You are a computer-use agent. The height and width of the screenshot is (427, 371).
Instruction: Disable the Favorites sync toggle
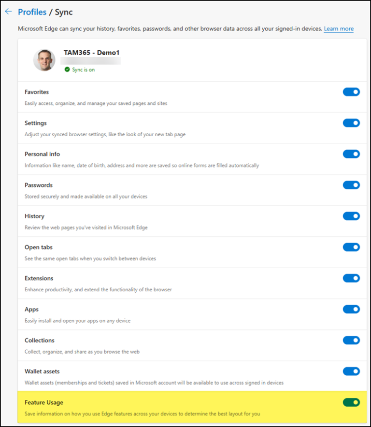[351, 92]
